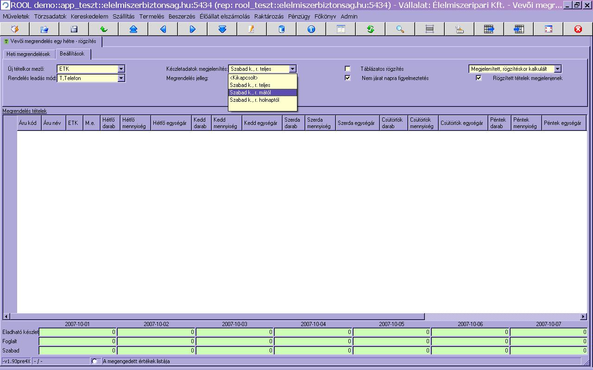Click the magnifier search toolbar icon

(400, 29)
